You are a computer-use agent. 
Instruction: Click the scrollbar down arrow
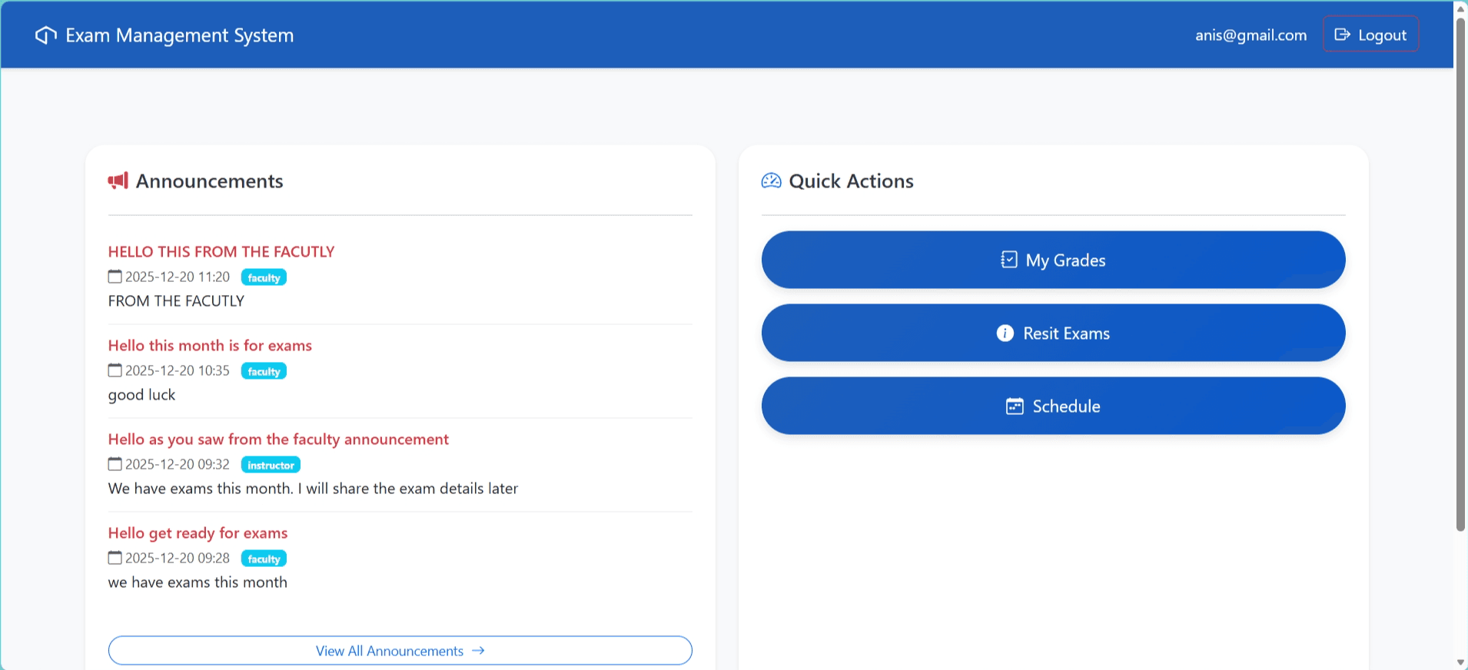tap(1461, 662)
